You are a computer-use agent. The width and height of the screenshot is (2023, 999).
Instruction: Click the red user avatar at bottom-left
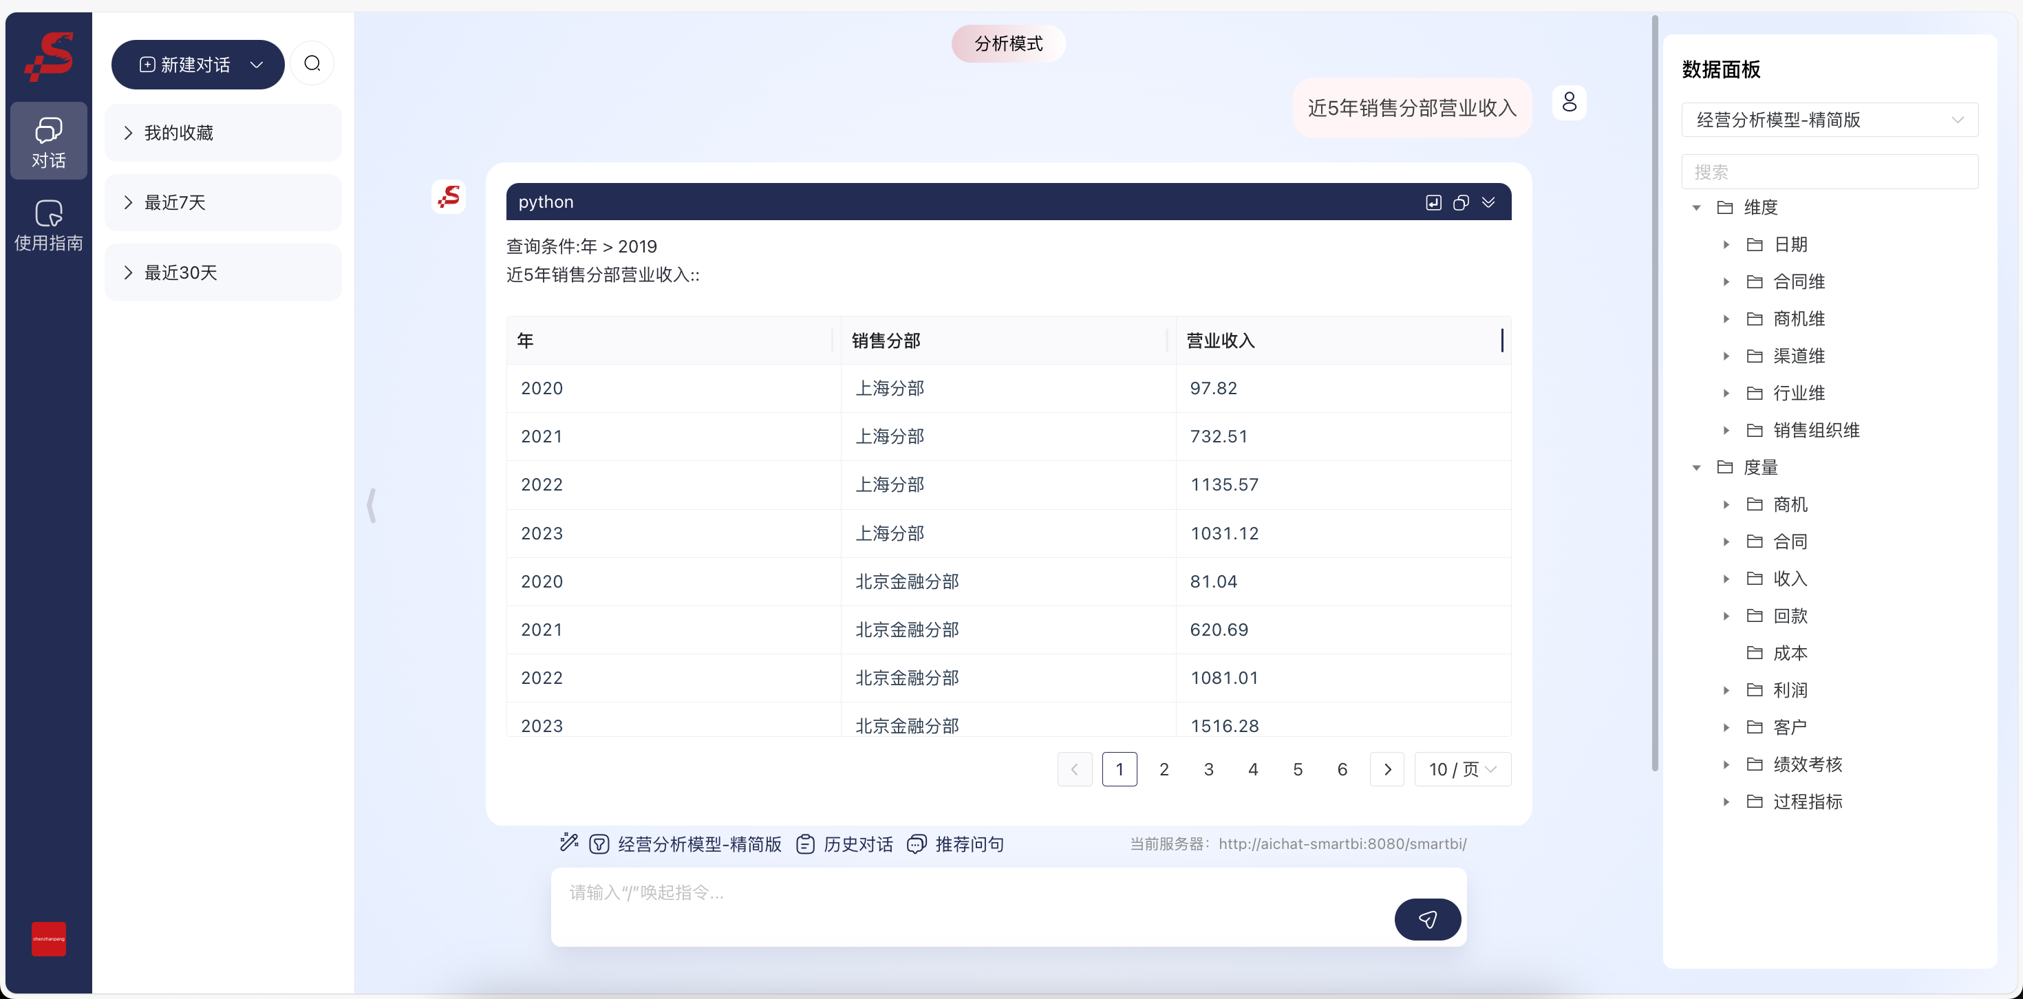pos(49,938)
